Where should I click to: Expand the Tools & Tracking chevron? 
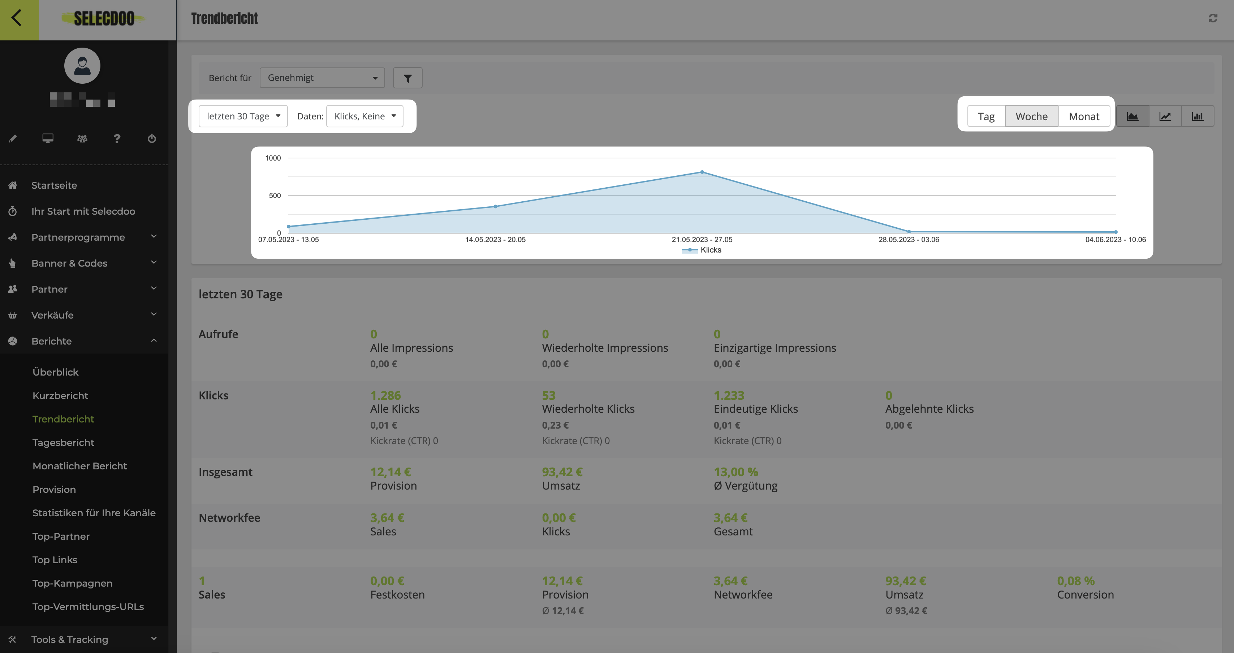click(x=154, y=639)
